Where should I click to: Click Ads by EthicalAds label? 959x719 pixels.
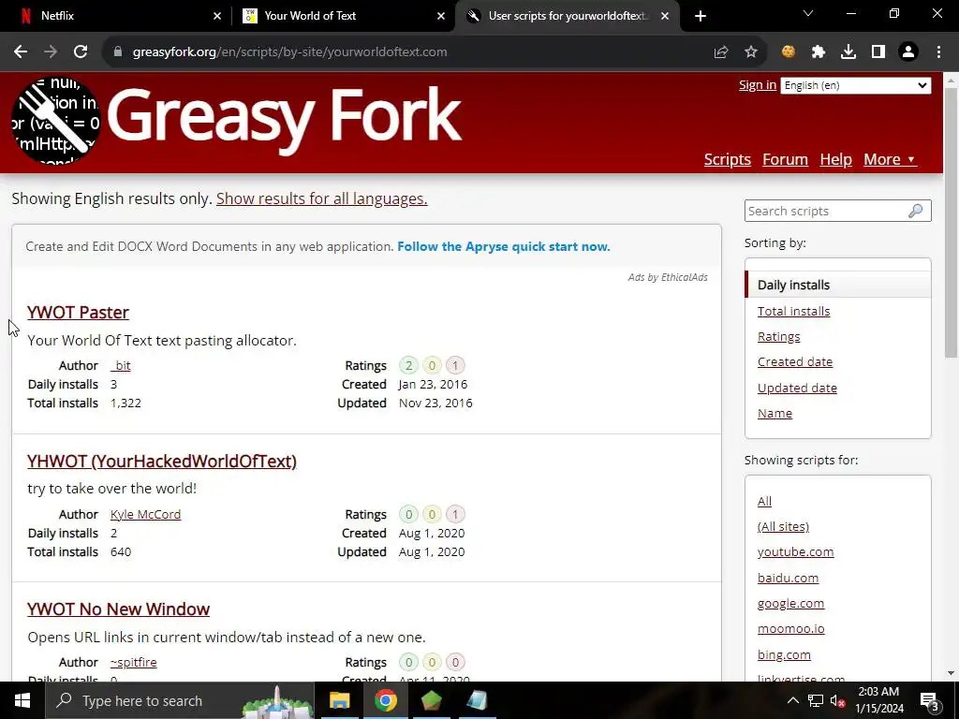[668, 277]
